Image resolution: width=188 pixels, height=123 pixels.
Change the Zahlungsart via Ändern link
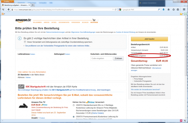click(x=68, y=54)
